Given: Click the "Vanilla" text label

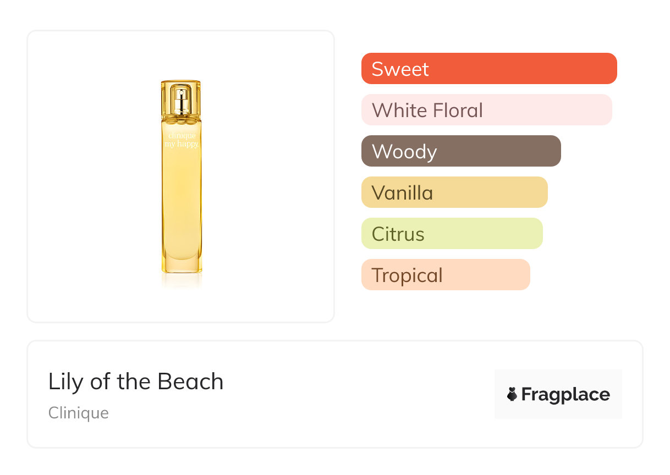Looking at the screenshot, I should (402, 193).
